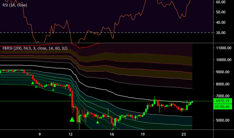
Task: Click the 40.00 RSI axis label
Action: [x=221, y=22]
